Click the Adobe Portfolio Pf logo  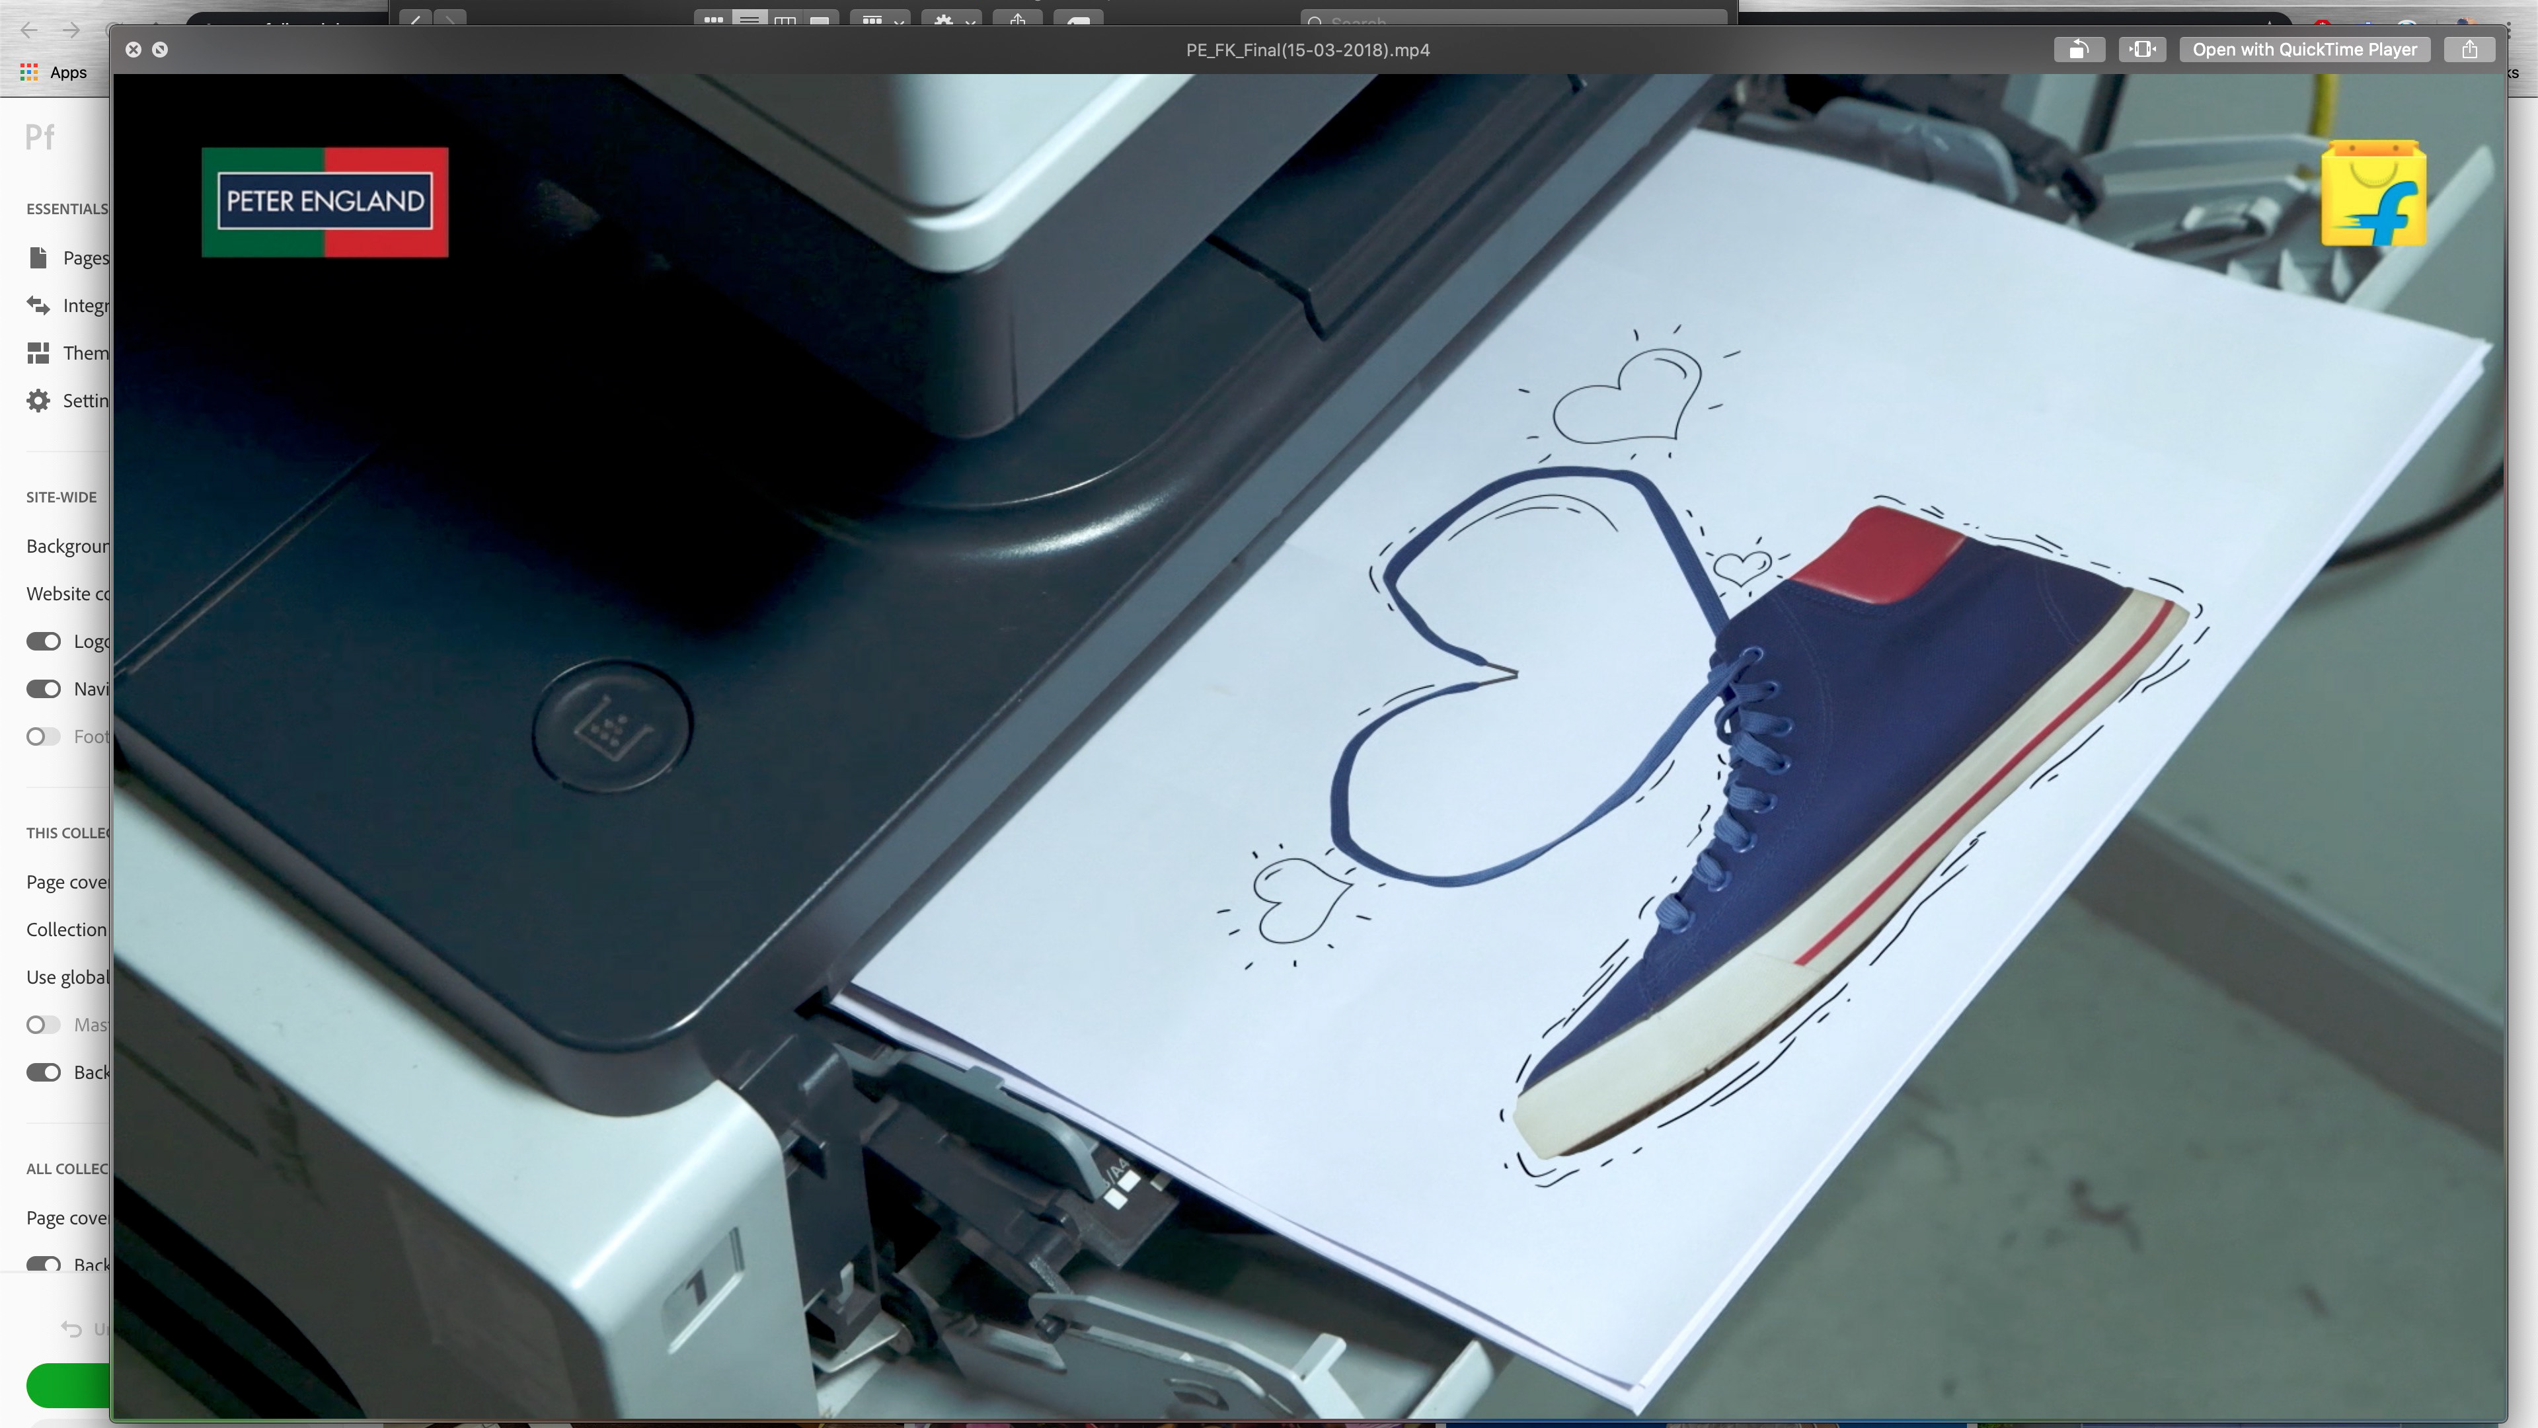click(40, 137)
